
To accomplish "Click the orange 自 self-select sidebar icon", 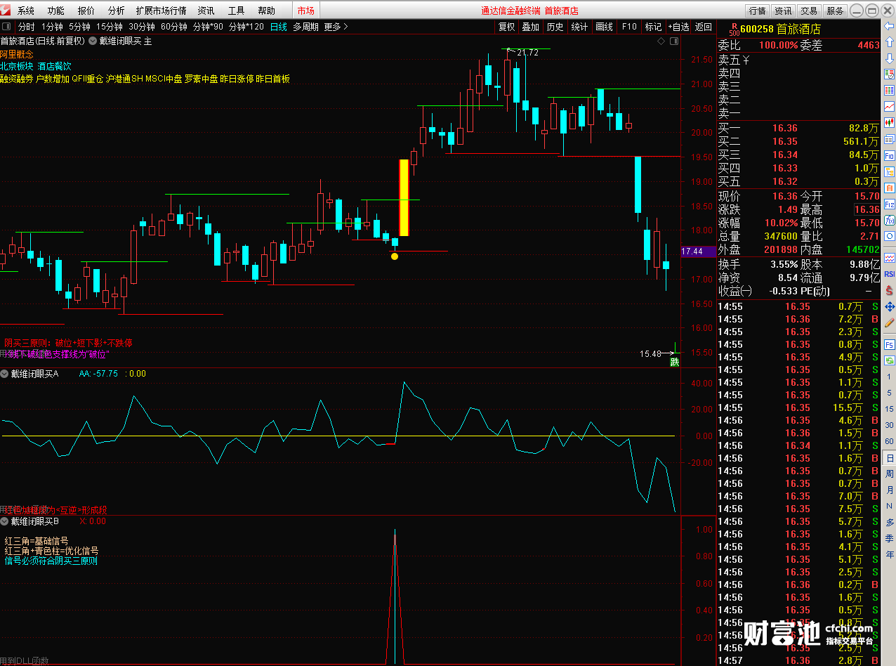I will [889, 188].
